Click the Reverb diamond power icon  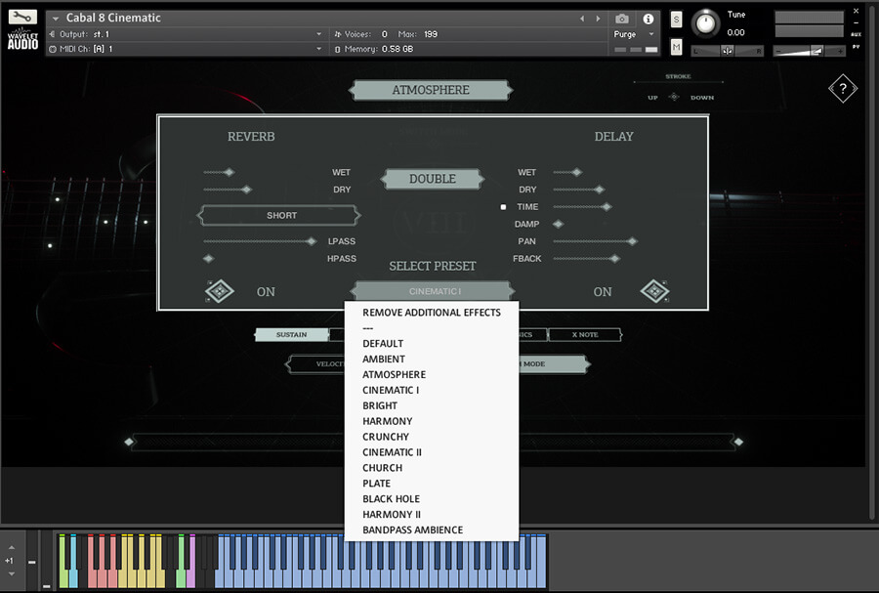[219, 291]
